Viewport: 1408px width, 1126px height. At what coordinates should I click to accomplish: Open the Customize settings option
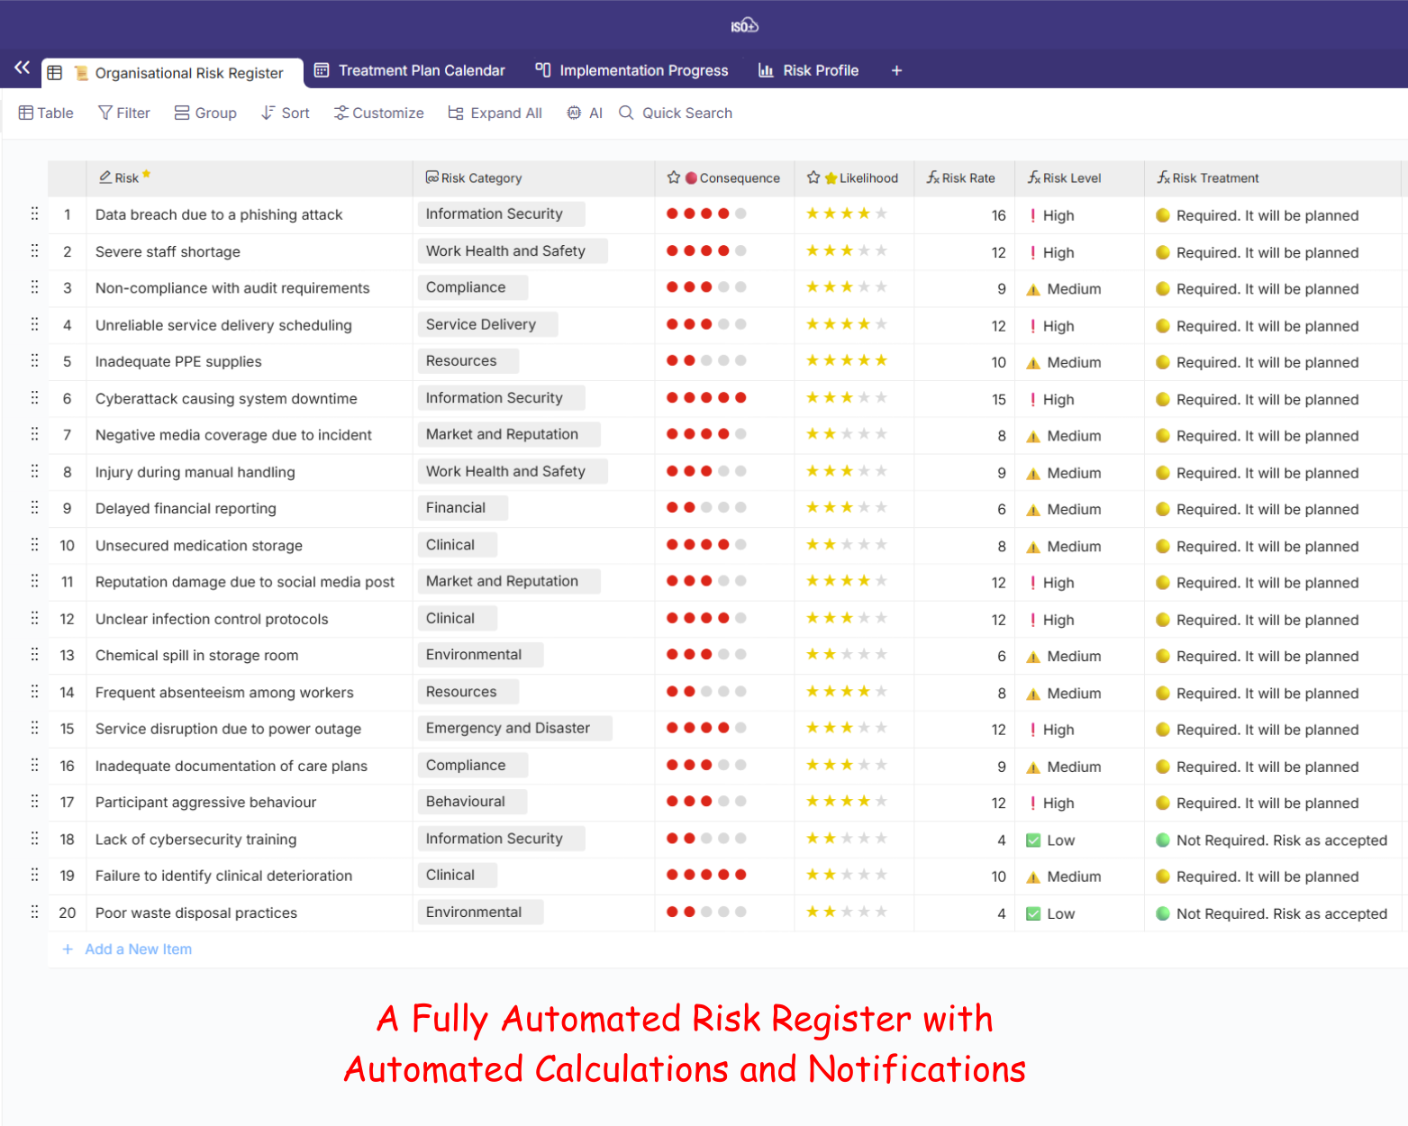378,113
